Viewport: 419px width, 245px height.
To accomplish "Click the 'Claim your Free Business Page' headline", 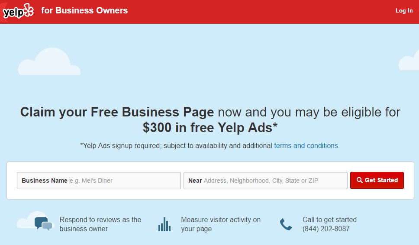I will tap(117, 112).
